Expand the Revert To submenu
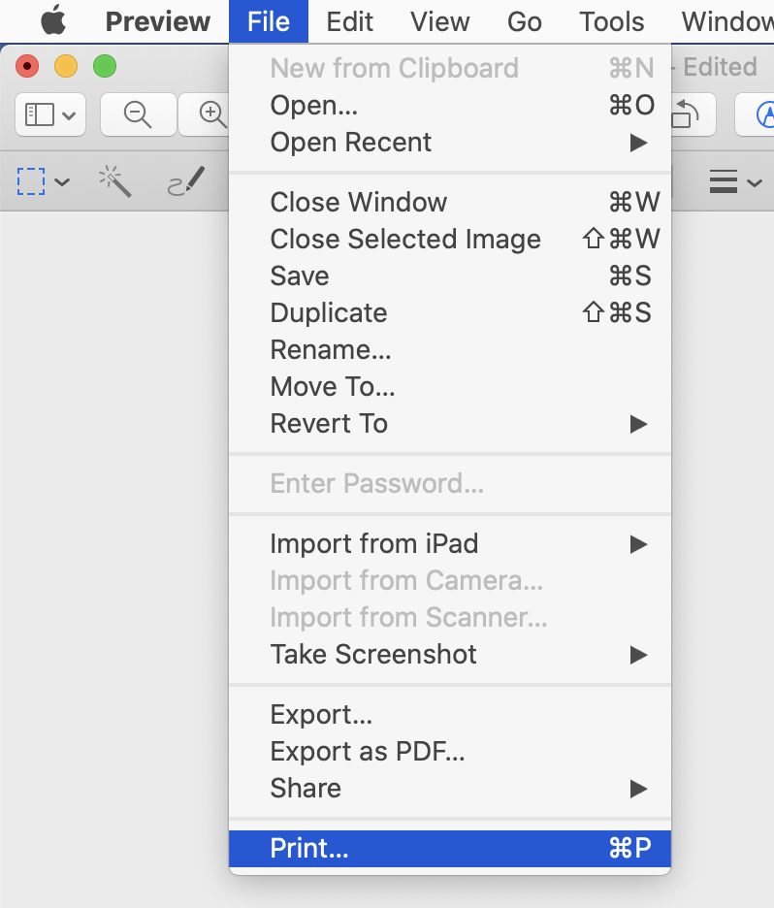The height and width of the screenshot is (908, 774). coord(329,423)
